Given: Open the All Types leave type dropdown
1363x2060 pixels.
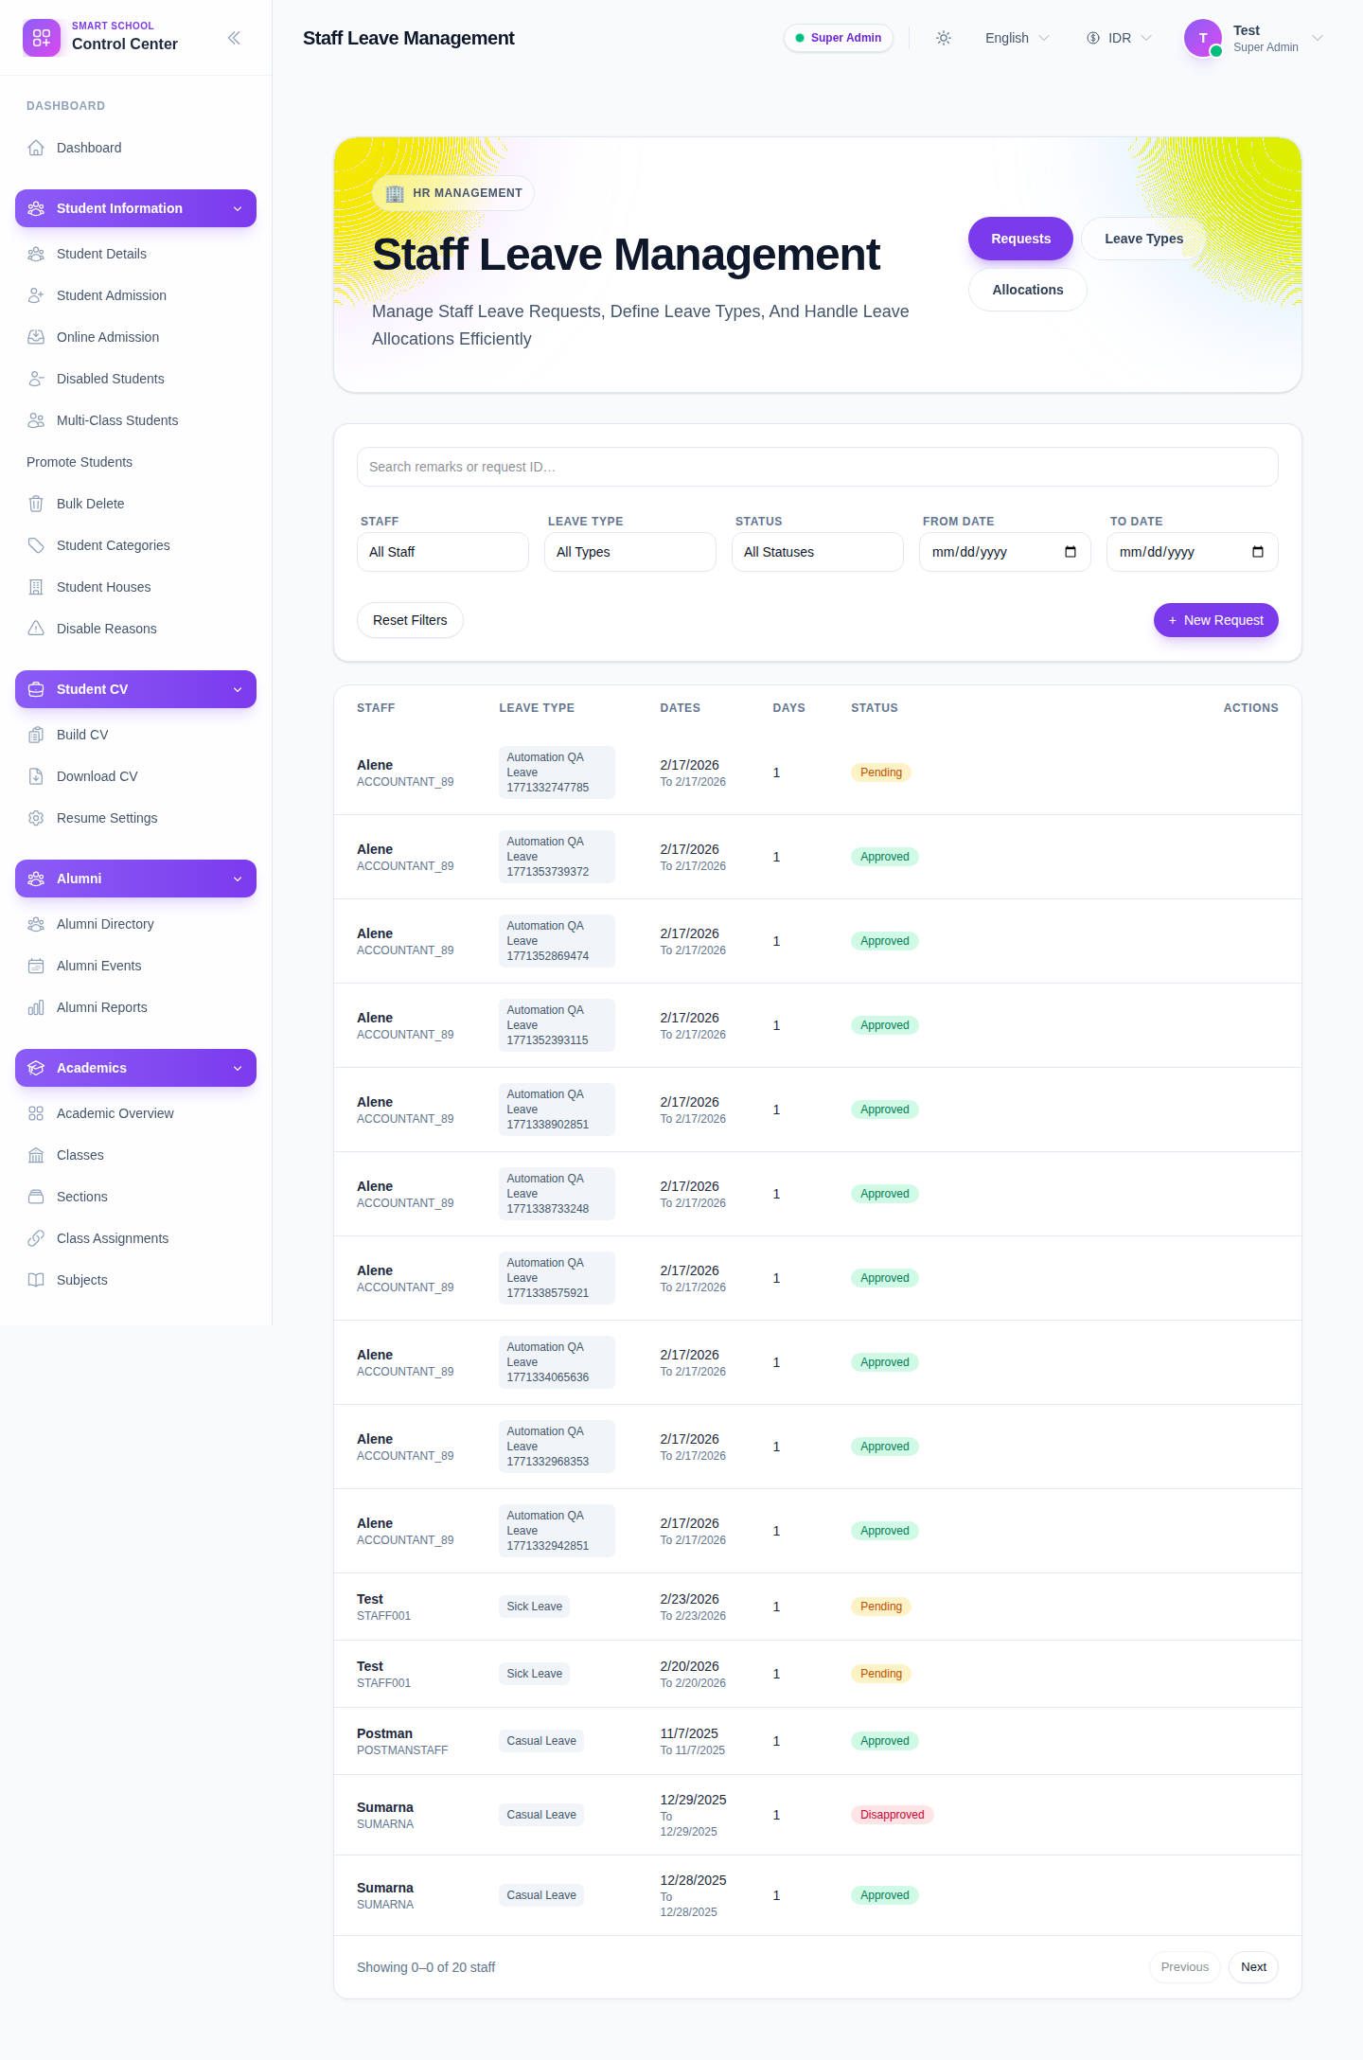Looking at the screenshot, I should (x=630, y=552).
